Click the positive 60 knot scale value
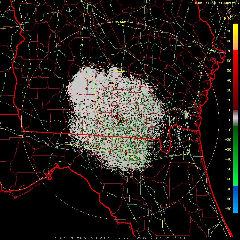The image size is (240, 240). coord(229,61)
